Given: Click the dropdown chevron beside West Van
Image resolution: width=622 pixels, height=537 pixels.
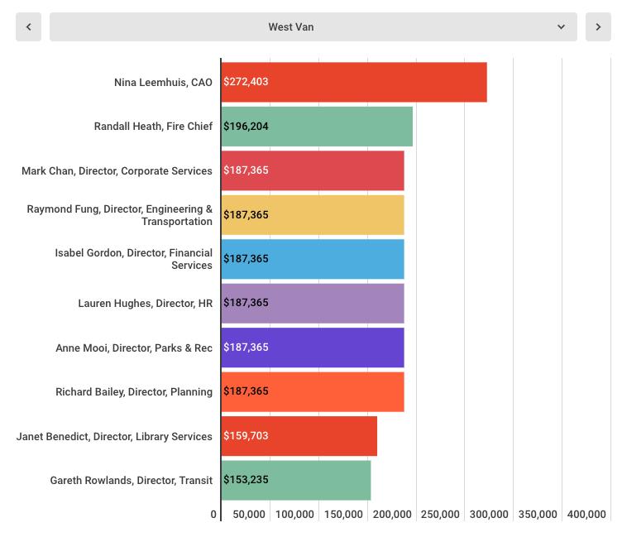Looking at the screenshot, I should tap(561, 26).
